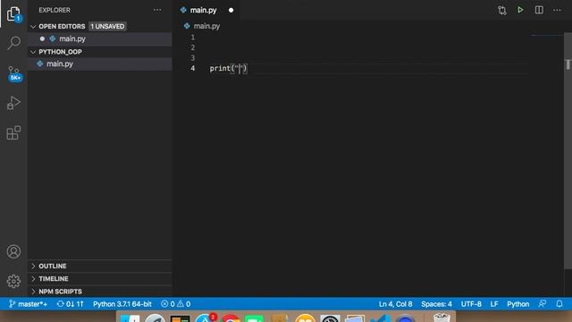
Task: Open Chrome icon in the Dock
Action: (231, 318)
